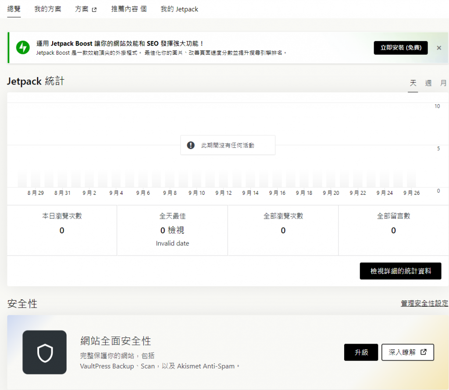Dismiss the Jetpack Boost banner with X

[438, 48]
